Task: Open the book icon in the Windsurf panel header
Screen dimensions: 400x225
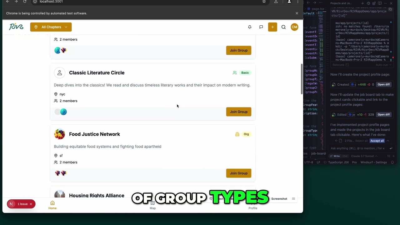Action: coord(380,3)
